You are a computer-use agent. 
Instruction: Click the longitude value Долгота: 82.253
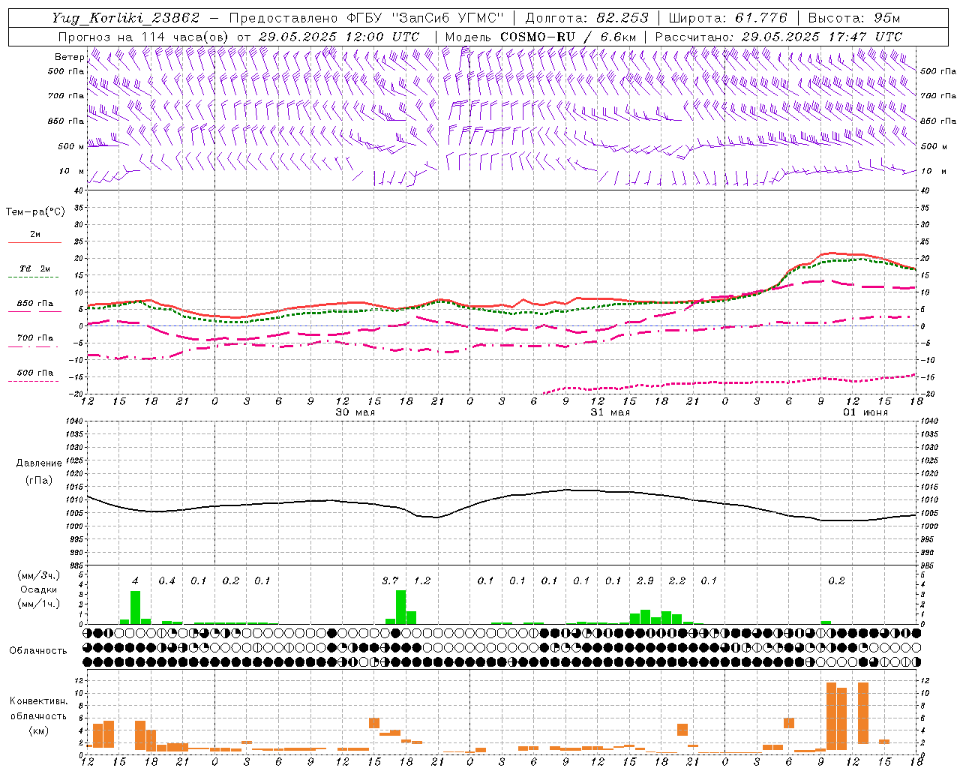tap(586, 18)
